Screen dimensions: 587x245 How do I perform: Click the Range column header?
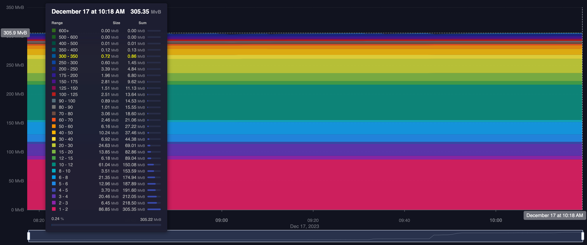[x=57, y=23]
